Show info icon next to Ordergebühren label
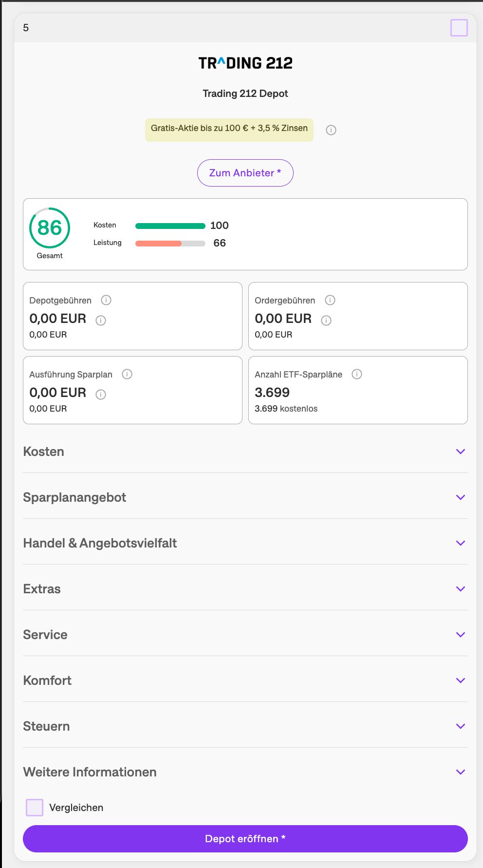The height and width of the screenshot is (868, 483). click(x=330, y=300)
